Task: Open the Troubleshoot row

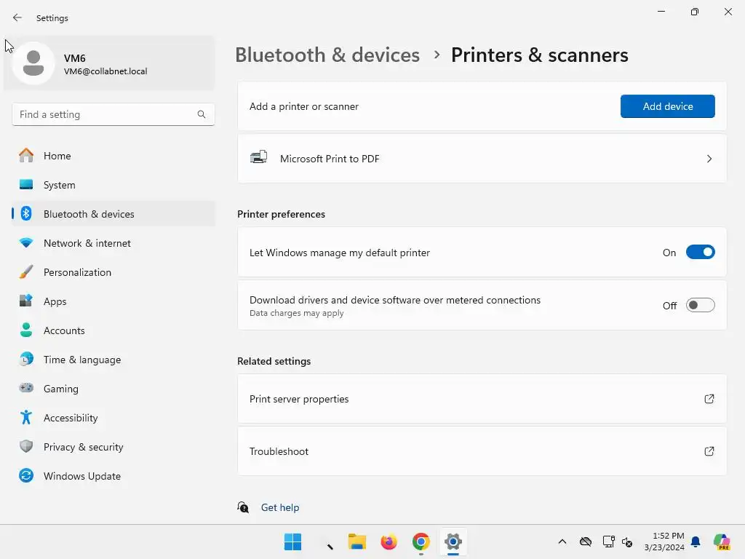Action: click(482, 451)
